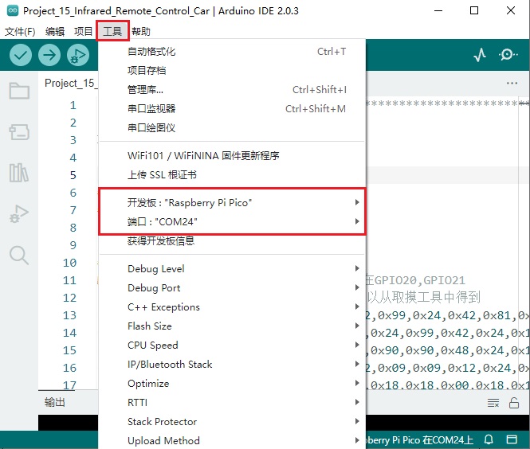This screenshot has height=449, width=530.
Task: Expand the Stack Protector submenu
Action: tap(232, 422)
